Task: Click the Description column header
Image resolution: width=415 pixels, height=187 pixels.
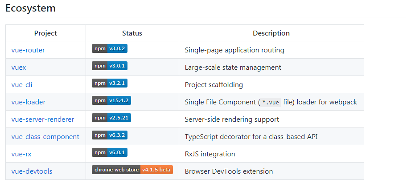Action: pyautogui.click(x=271, y=33)
